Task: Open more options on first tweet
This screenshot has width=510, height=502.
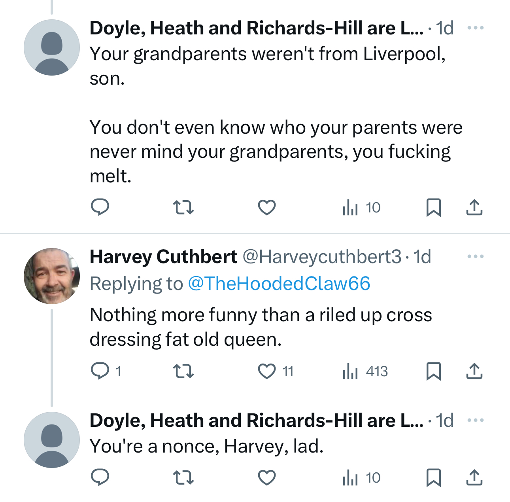Action: click(475, 28)
